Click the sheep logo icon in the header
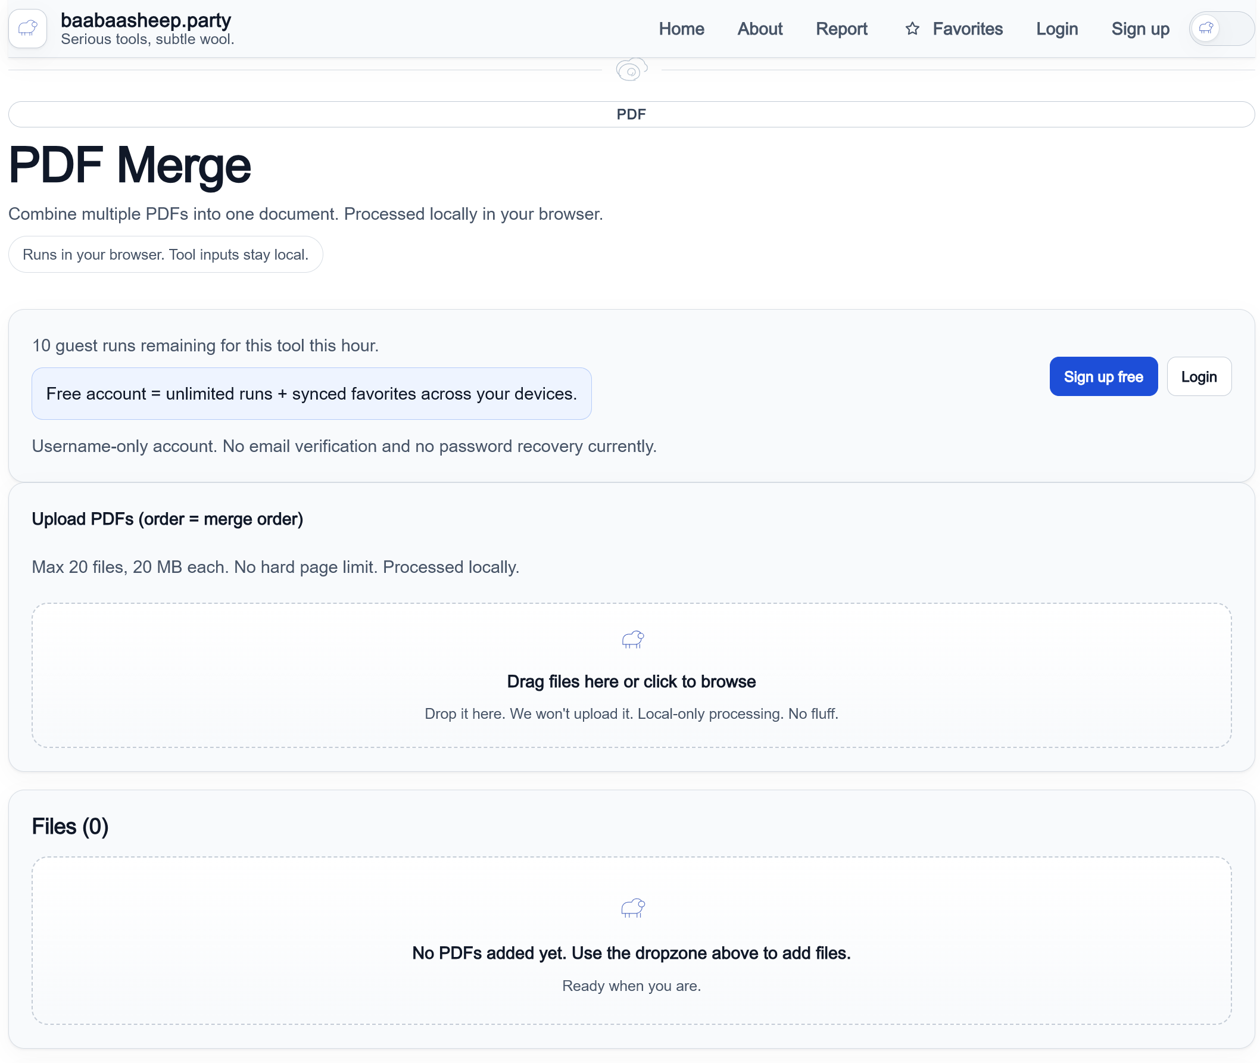Viewport: 1260px width, 1063px height. (28, 29)
